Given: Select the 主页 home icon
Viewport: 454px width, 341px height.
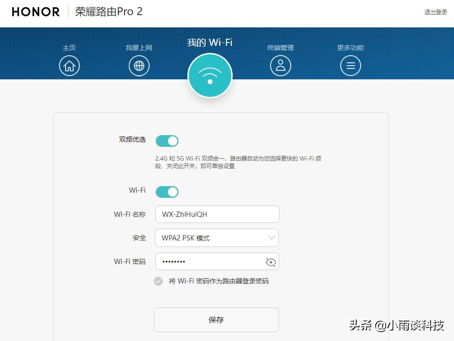Looking at the screenshot, I should pos(69,66).
